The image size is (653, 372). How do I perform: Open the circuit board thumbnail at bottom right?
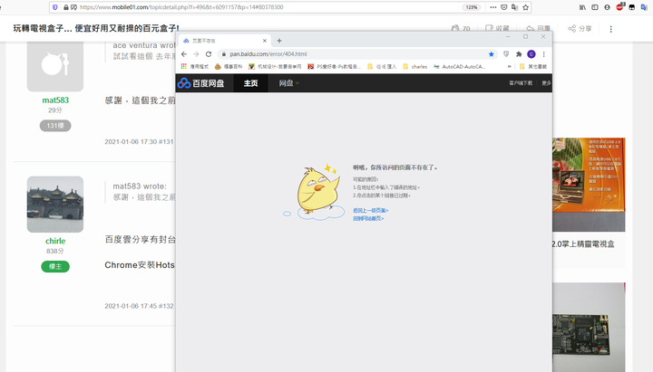589,328
